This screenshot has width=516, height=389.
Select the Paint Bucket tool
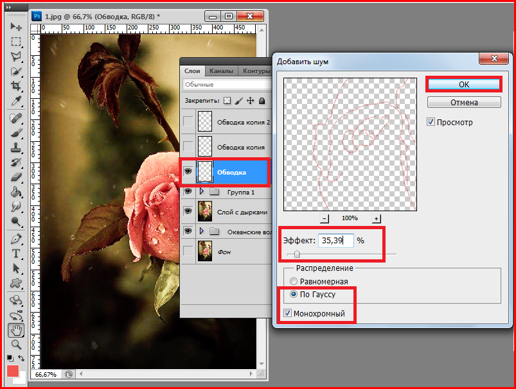point(16,192)
